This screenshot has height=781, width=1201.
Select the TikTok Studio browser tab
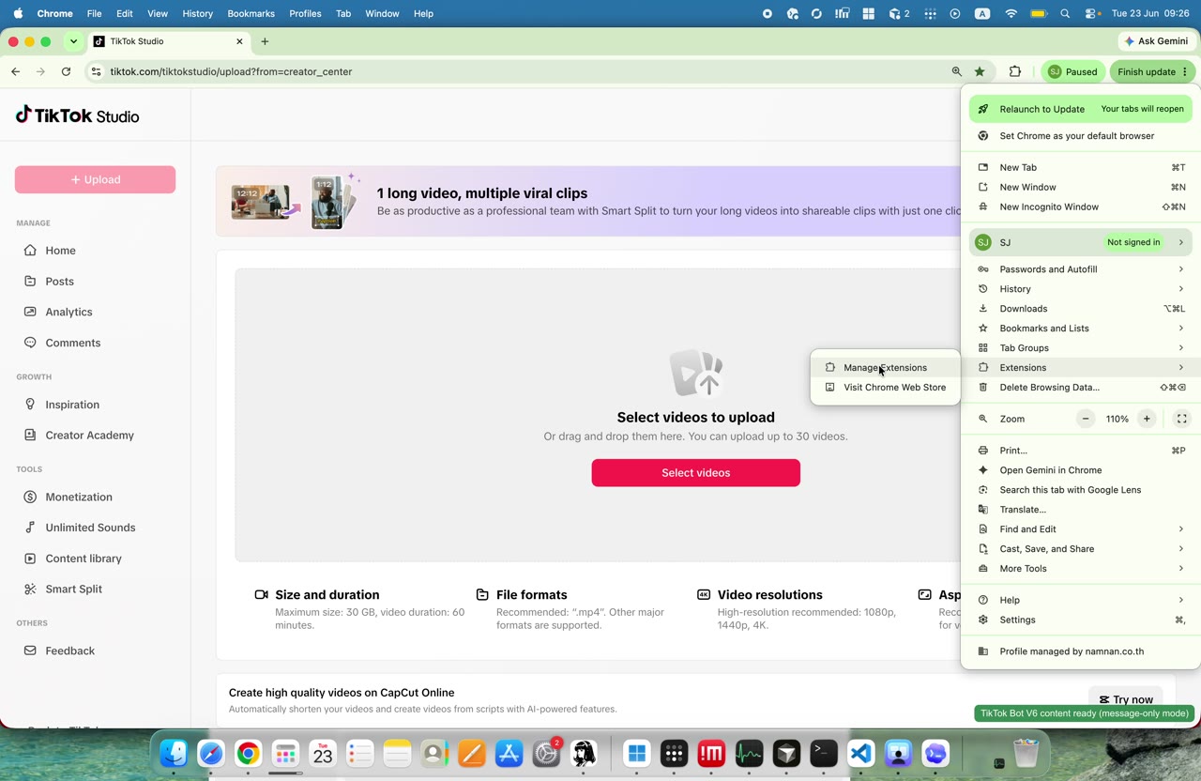pos(169,41)
